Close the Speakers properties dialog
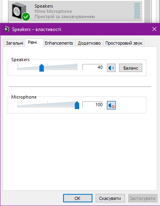Viewport: 160px width, 206px height. coord(154,29)
